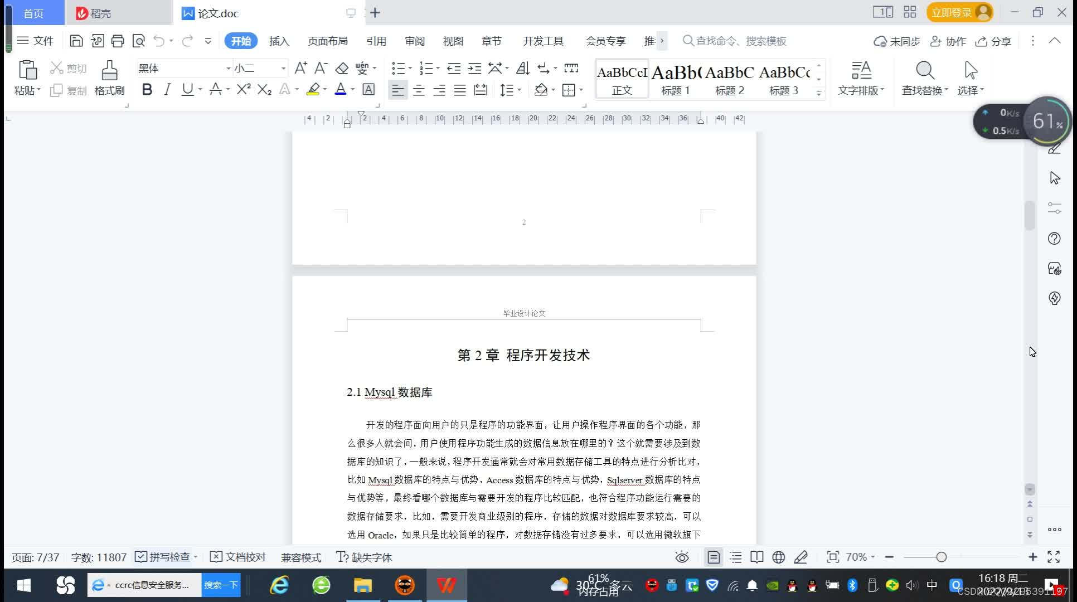This screenshot has height=602, width=1077.
Task: Expand font color dropdown arrow
Action: click(x=352, y=89)
